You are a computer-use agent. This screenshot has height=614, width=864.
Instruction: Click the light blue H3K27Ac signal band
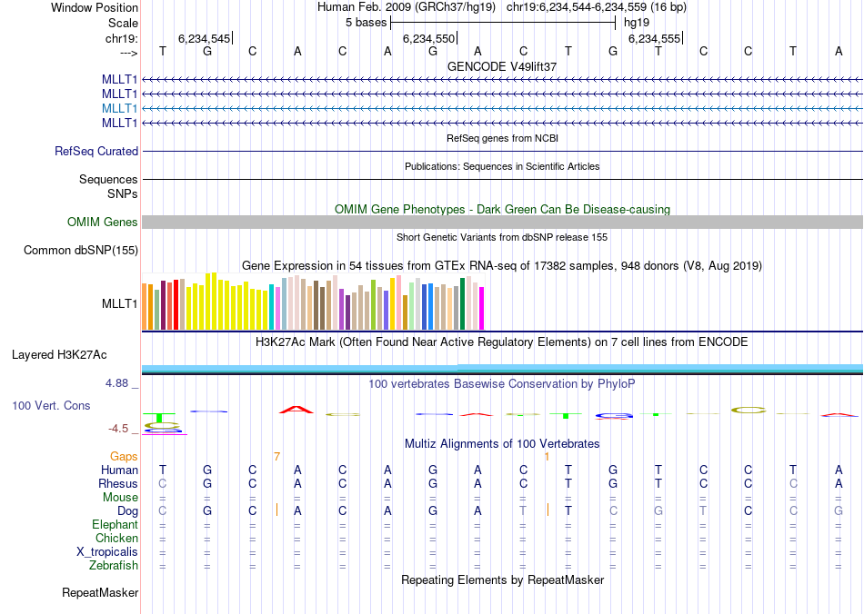pos(502,368)
